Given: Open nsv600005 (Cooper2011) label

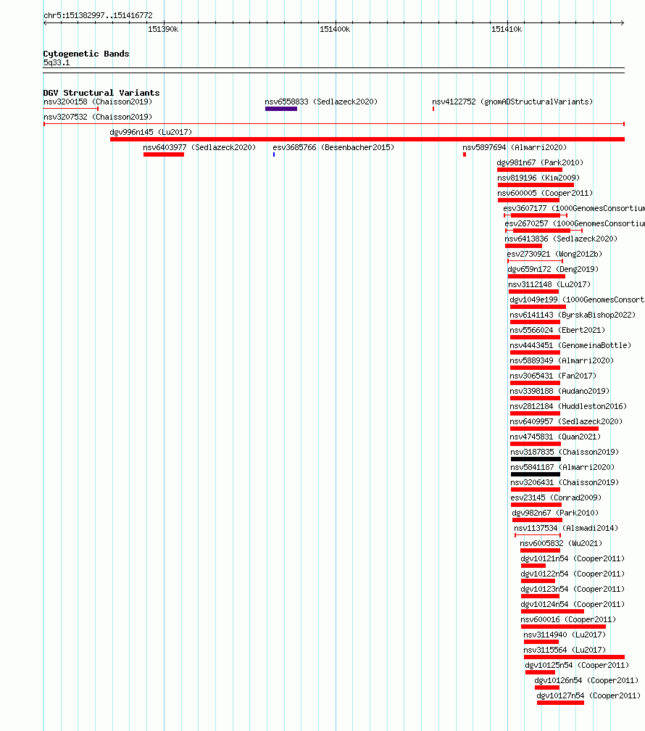Looking at the screenshot, I should tap(545, 193).
